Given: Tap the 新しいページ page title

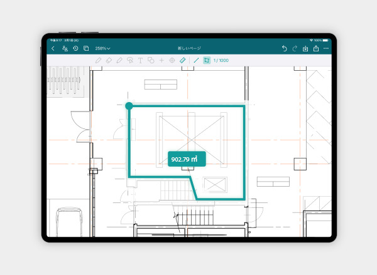Looking at the screenshot, I should coord(188,48).
